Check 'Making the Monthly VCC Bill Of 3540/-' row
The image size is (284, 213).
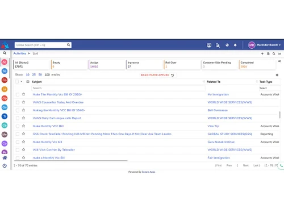click(x=18, y=110)
